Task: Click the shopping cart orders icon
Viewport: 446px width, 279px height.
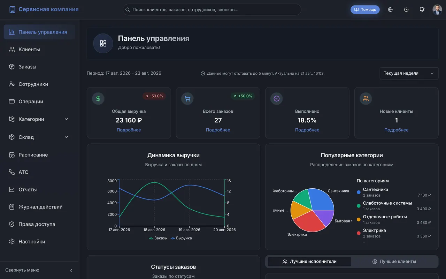Action: click(x=187, y=99)
